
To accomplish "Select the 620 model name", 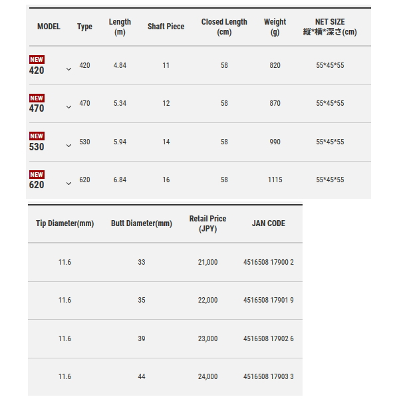I will 37,185.
